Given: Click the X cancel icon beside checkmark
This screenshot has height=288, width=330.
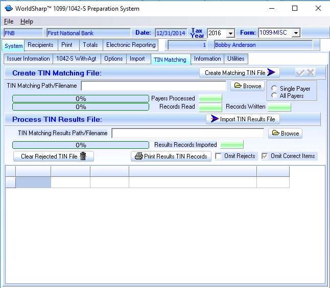Looking at the screenshot, I should coord(310,73).
